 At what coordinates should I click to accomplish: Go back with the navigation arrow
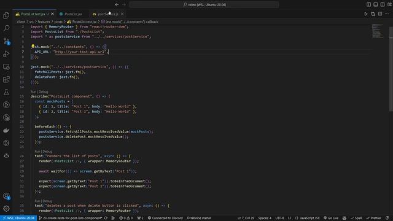(x=117, y=4)
